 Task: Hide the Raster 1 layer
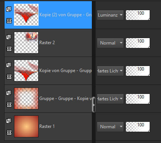[x=9, y=132]
